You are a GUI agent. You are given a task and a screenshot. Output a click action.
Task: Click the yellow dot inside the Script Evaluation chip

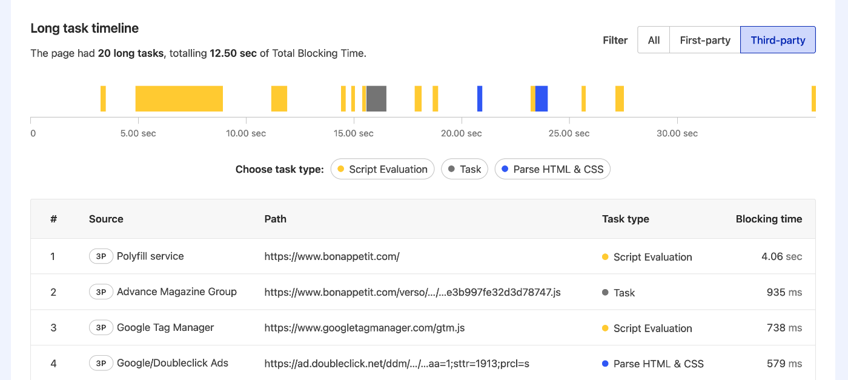(340, 169)
